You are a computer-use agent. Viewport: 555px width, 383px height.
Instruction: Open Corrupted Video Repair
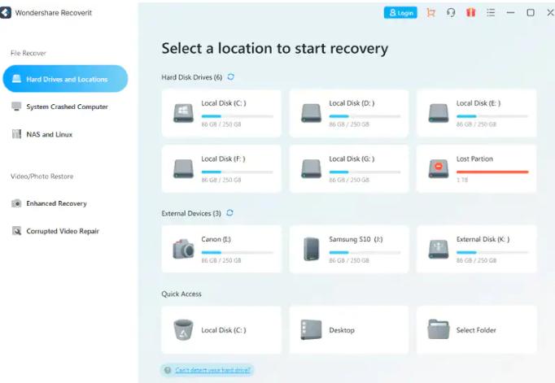tap(62, 231)
